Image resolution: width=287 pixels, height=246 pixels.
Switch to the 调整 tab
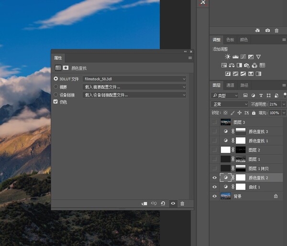pos(217,40)
